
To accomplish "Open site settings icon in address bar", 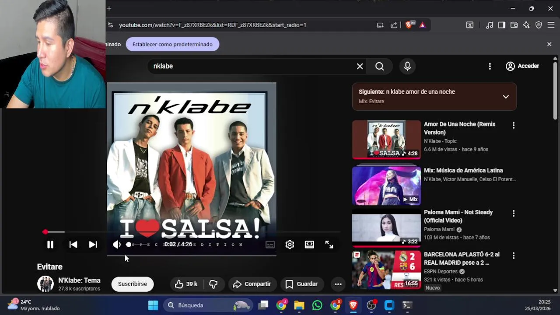I will [x=110, y=25].
